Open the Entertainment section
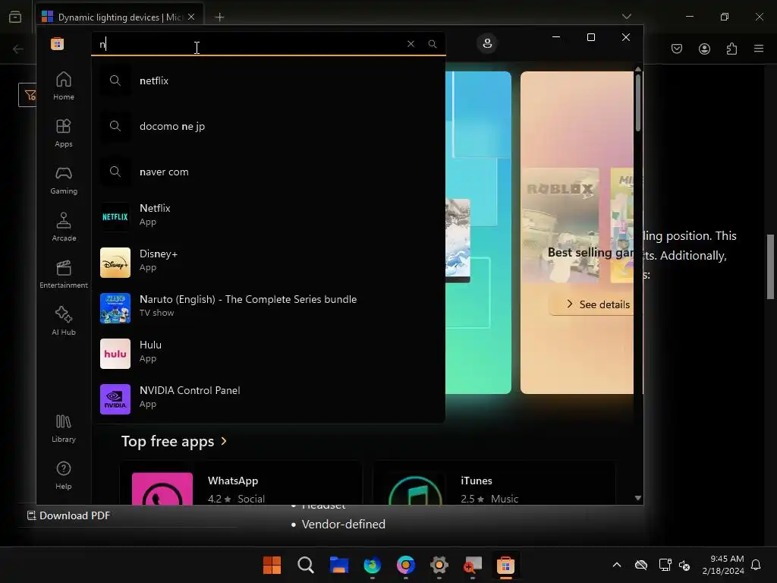This screenshot has width=777, height=583. [x=64, y=274]
